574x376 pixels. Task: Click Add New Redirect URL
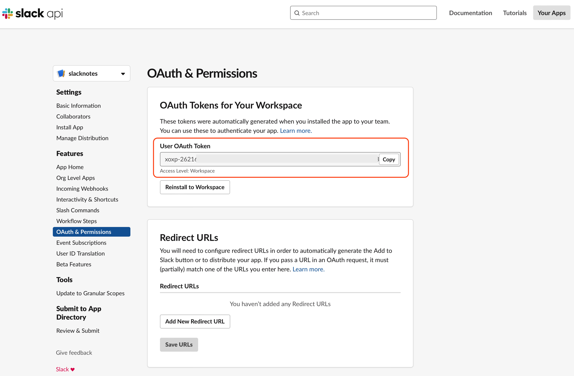[x=195, y=321]
